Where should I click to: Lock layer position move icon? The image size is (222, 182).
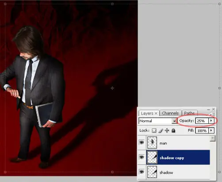[x=167, y=130]
